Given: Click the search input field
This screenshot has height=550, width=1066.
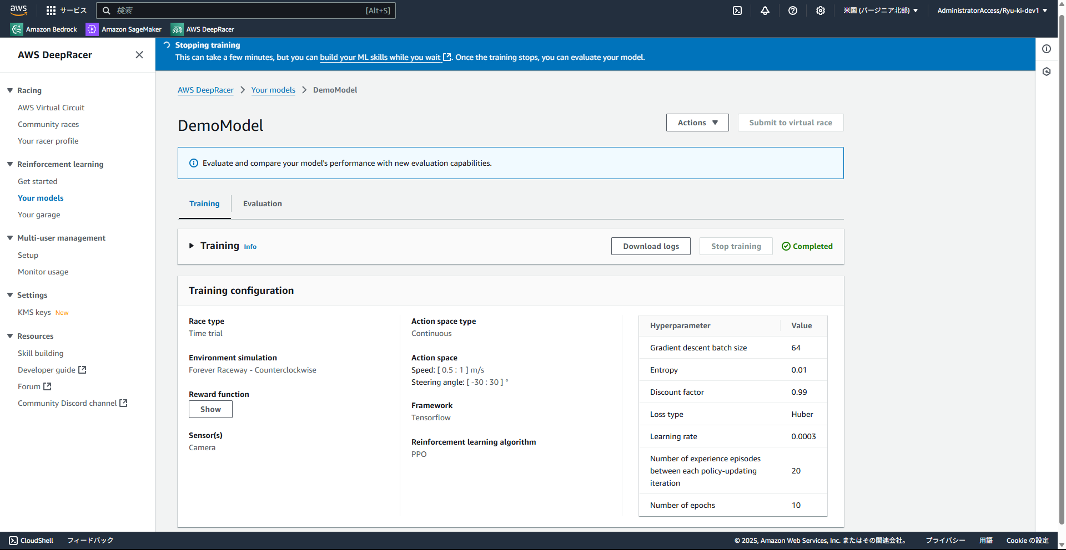Looking at the screenshot, I should tap(246, 11).
